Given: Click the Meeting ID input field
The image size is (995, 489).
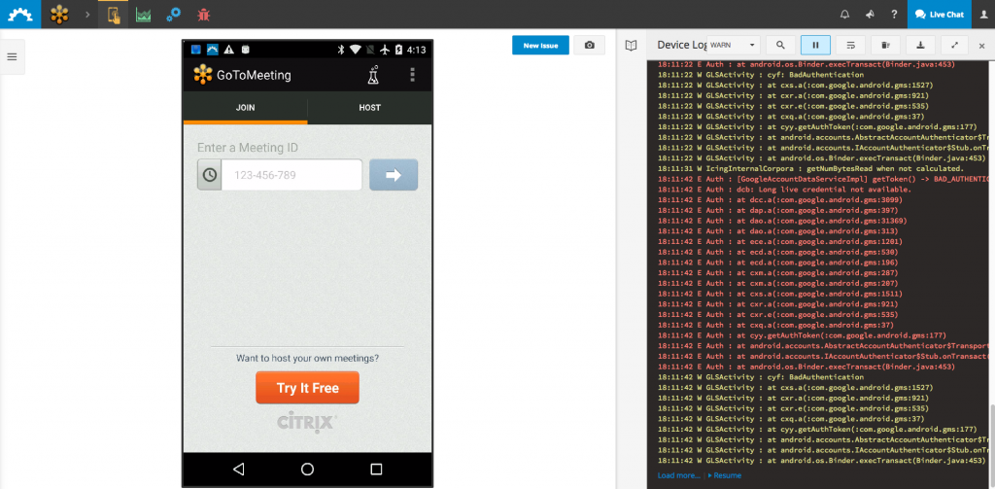Looking at the screenshot, I should pos(292,175).
